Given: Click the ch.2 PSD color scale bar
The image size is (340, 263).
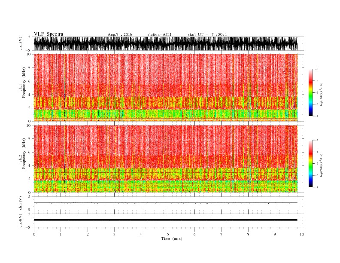Looking at the screenshot, I should pos(310,163).
